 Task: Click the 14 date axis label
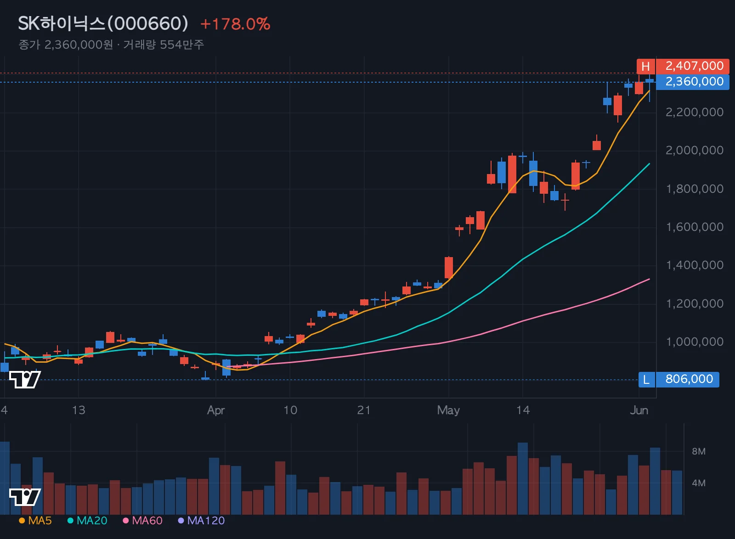tap(523, 410)
